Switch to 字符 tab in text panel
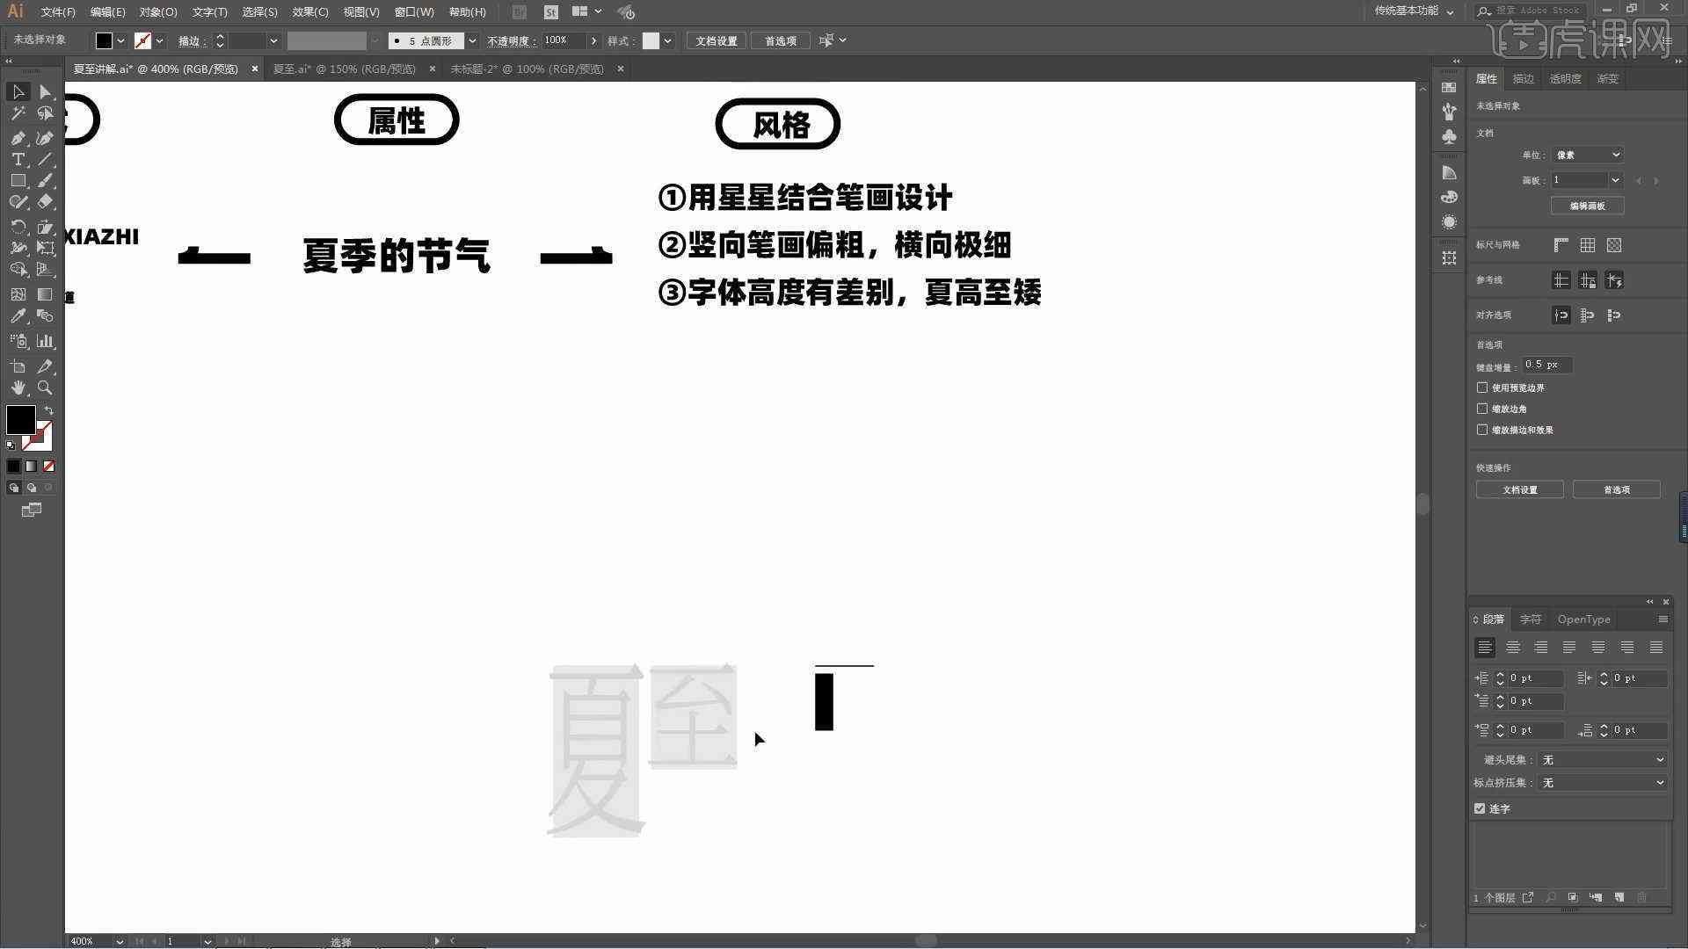 point(1531,619)
